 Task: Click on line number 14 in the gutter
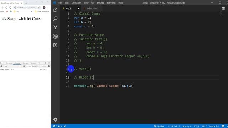(68, 69)
